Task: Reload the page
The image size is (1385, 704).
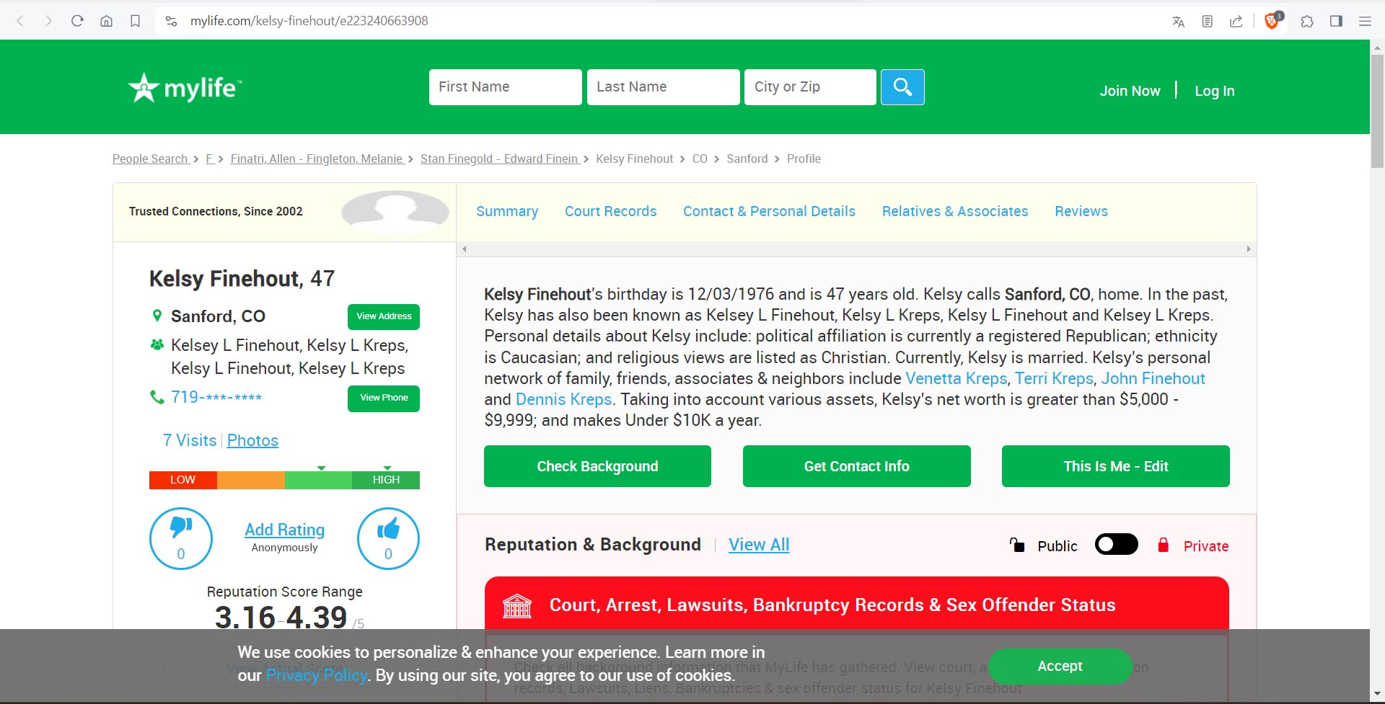Action: click(77, 21)
